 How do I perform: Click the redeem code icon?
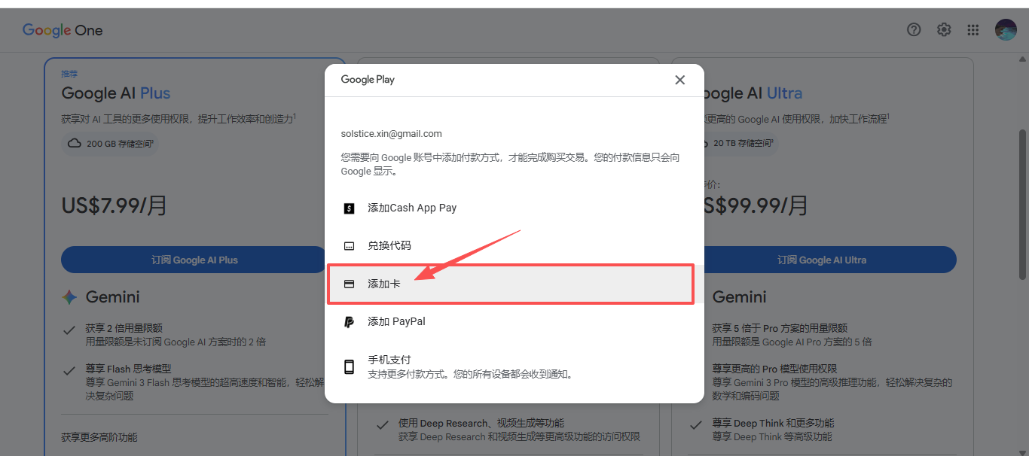pyautogui.click(x=349, y=246)
